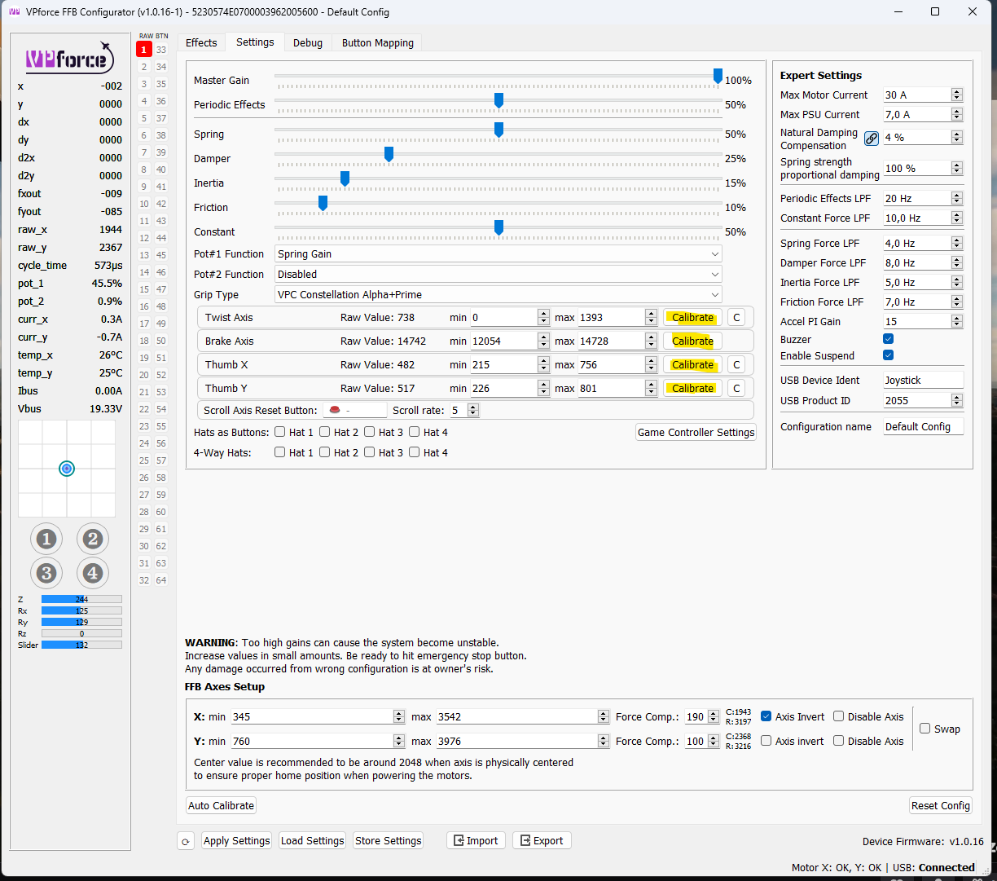Screen dimensions: 997x881
Task: Click the Auto Calibrate button
Action: coord(221,805)
